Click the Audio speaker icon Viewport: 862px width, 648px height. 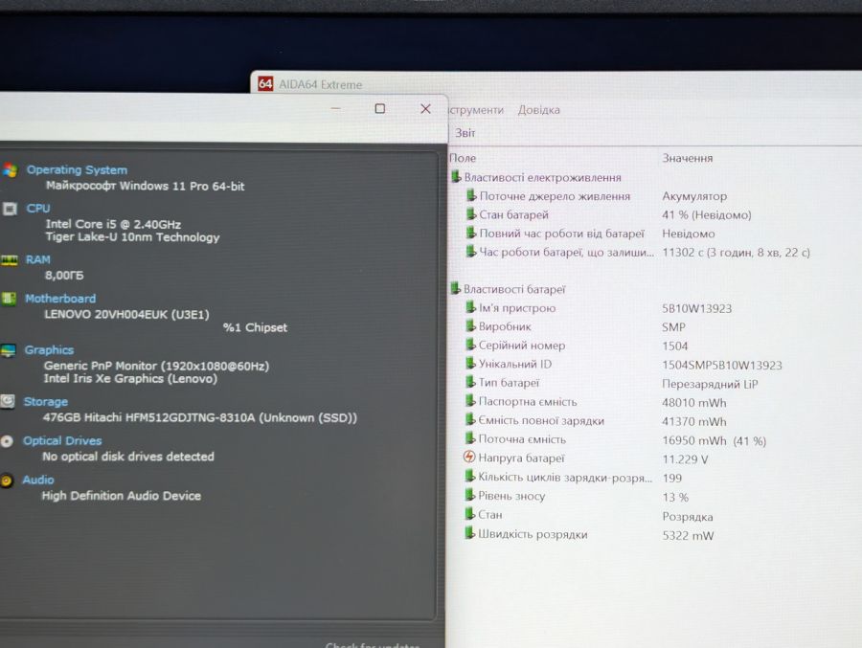click(6, 480)
